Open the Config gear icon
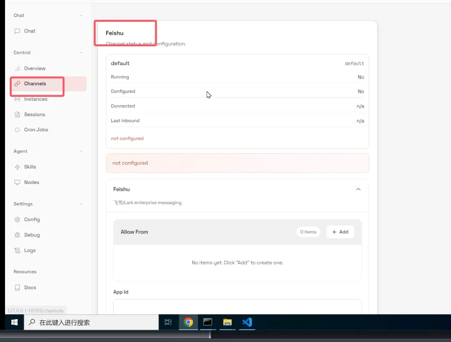This screenshot has width=451, height=342. pyautogui.click(x=17, y=219)
